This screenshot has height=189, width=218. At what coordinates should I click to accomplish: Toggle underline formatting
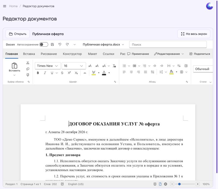52,73
